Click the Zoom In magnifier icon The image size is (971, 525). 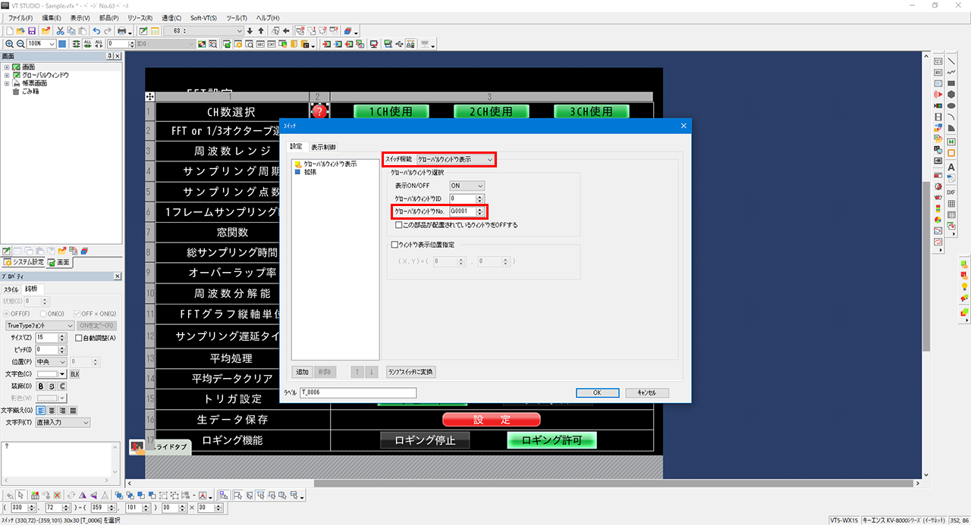(x=8, y=44)
